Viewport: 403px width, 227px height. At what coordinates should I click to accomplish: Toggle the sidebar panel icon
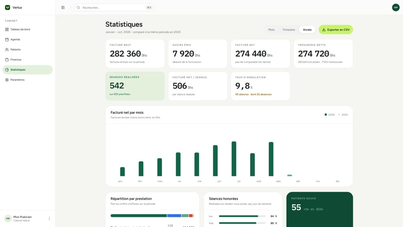[x=63, y=7]
